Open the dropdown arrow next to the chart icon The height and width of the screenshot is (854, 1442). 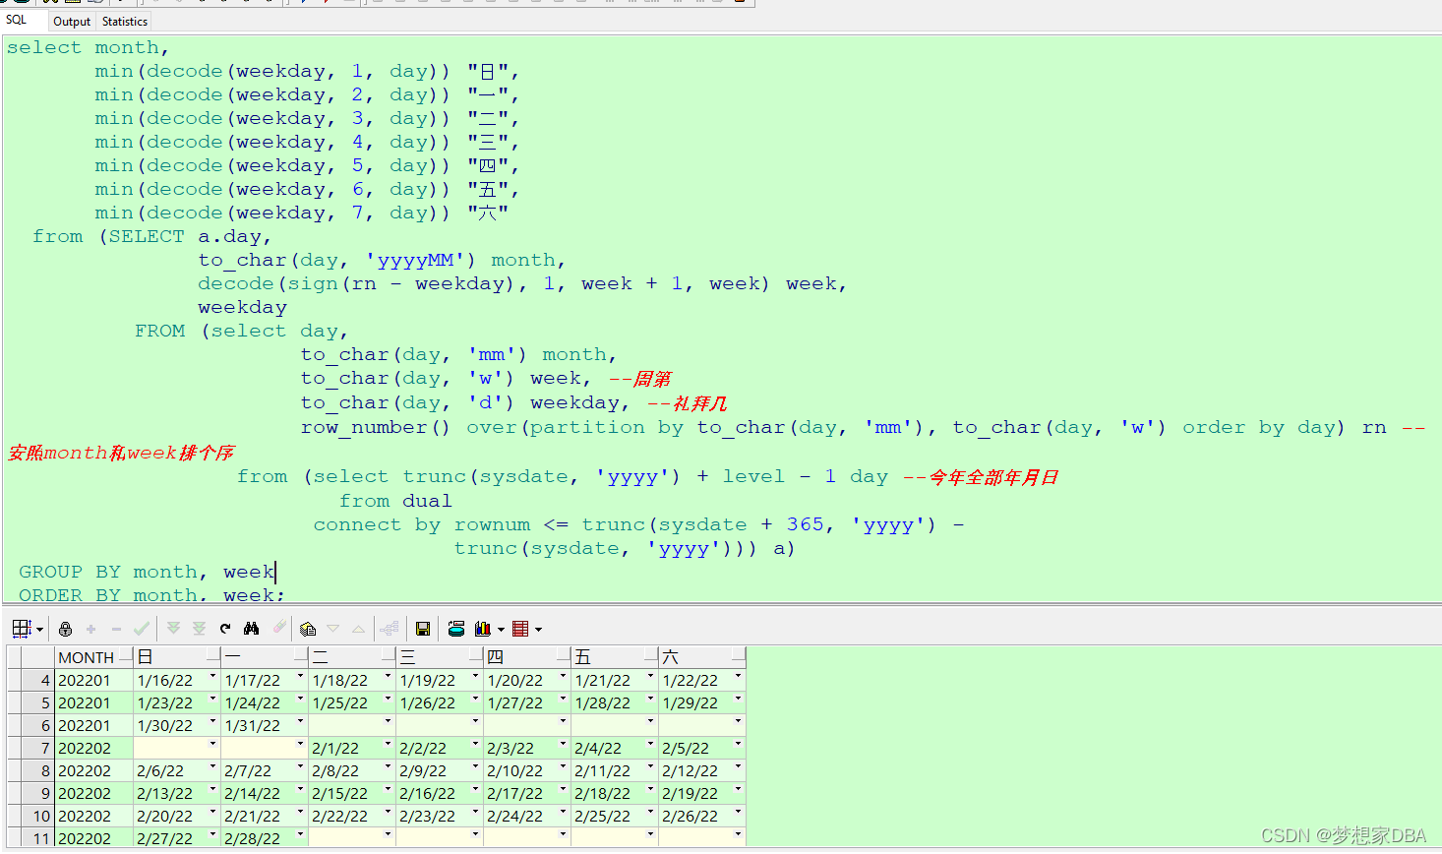click(502, 628)
